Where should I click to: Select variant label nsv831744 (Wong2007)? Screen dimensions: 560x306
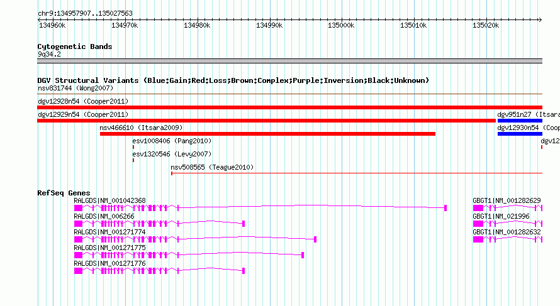click(76, 88)
